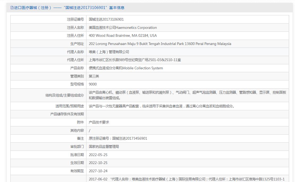
Task: Click the header title with 国械注进20173106901 基本信息
Action: click(69, 8)
